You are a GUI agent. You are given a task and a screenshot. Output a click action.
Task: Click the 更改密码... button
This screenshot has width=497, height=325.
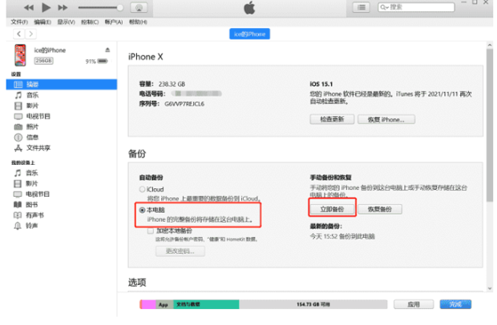tap(180, 251)
